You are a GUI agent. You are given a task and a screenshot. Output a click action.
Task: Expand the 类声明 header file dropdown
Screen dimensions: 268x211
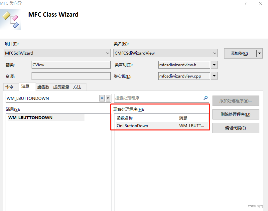[x=214, y=65]
